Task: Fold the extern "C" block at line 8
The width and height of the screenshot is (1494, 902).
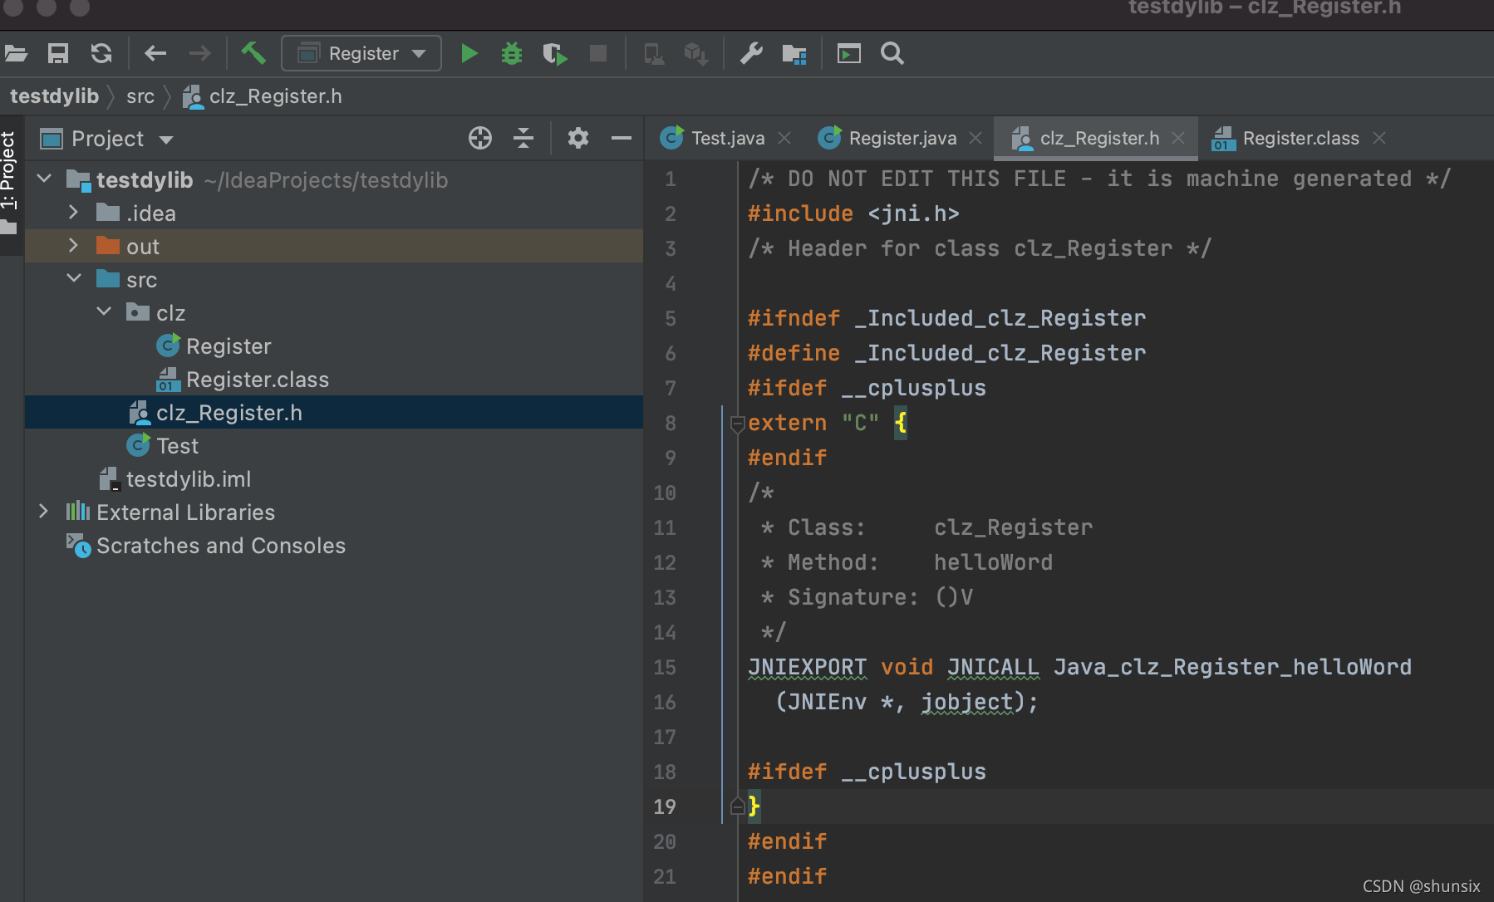Action: pos(736,424)
